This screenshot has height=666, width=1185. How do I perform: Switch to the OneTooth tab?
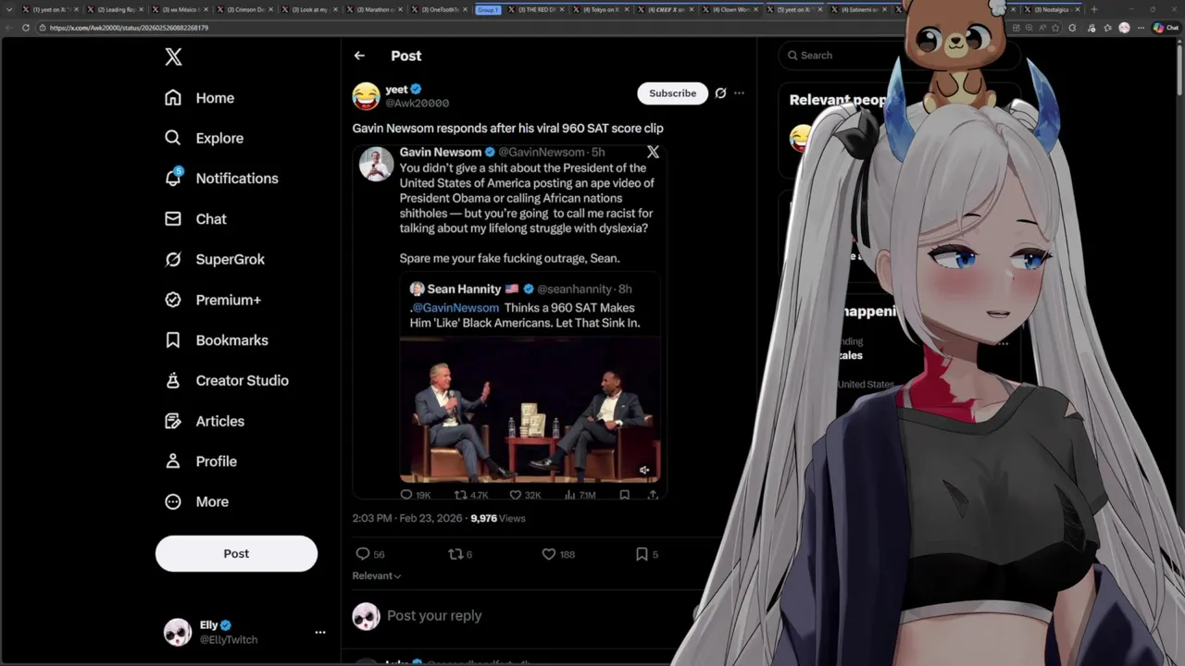(440, 9)
